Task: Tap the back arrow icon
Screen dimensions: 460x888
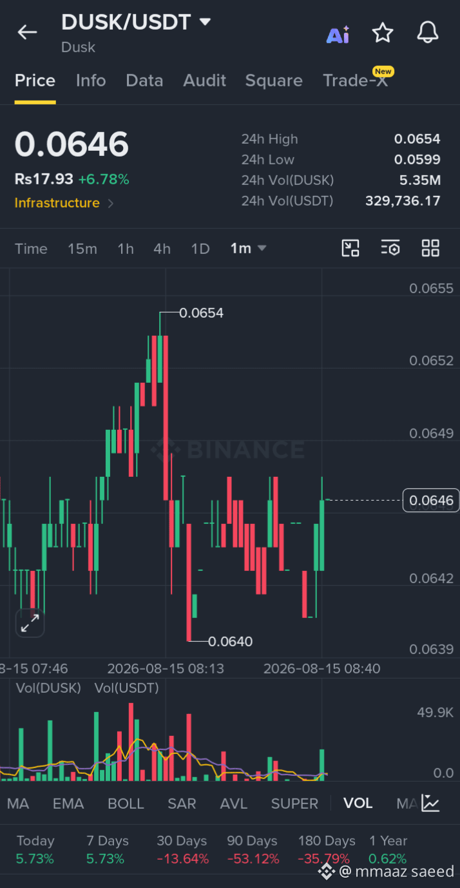Action: point(27,32)
